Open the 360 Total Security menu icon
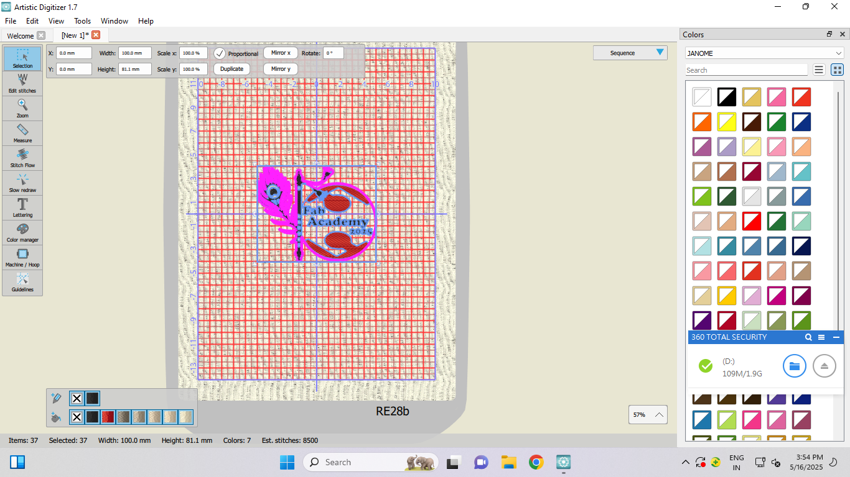Image resolution: width=850 pixels, height=477 pixels. 821,337
